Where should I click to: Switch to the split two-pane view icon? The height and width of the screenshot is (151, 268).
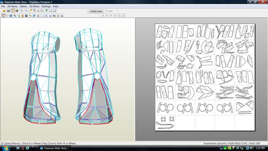pyautogui.click(x=51, y=10)
